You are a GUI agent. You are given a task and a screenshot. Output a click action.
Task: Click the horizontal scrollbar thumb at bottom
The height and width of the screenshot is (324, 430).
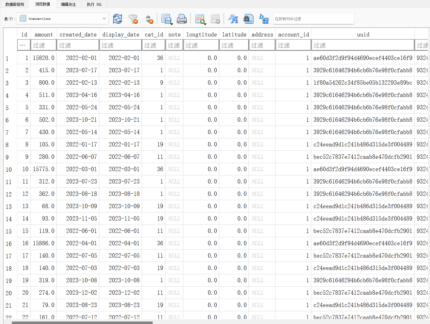pyautogui.click(x=82, y=322)
